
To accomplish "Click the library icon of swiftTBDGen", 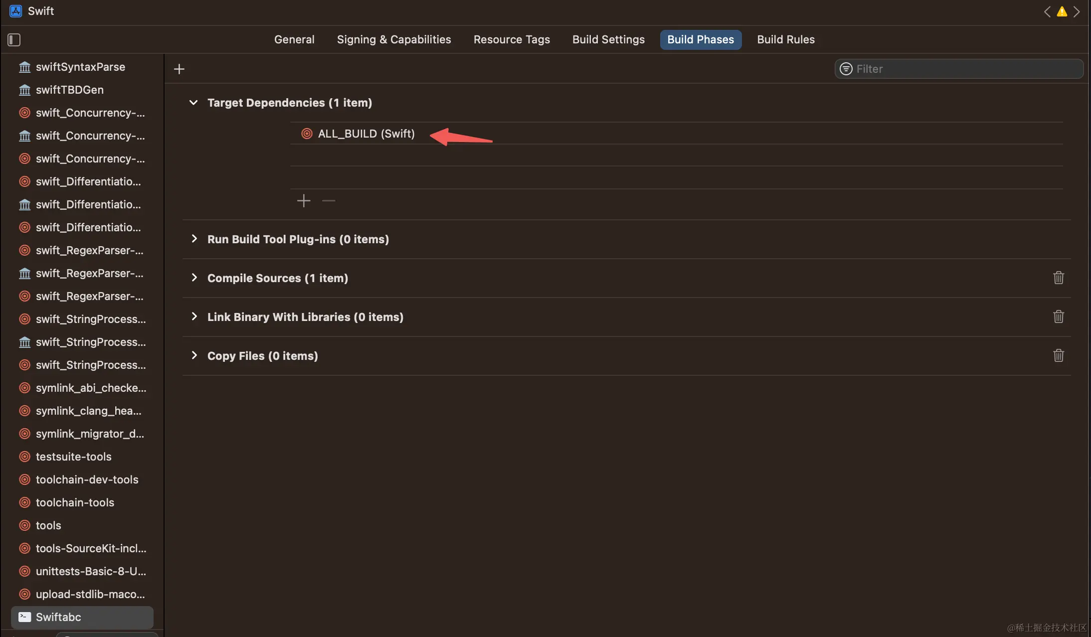I will tap(24, 90).
